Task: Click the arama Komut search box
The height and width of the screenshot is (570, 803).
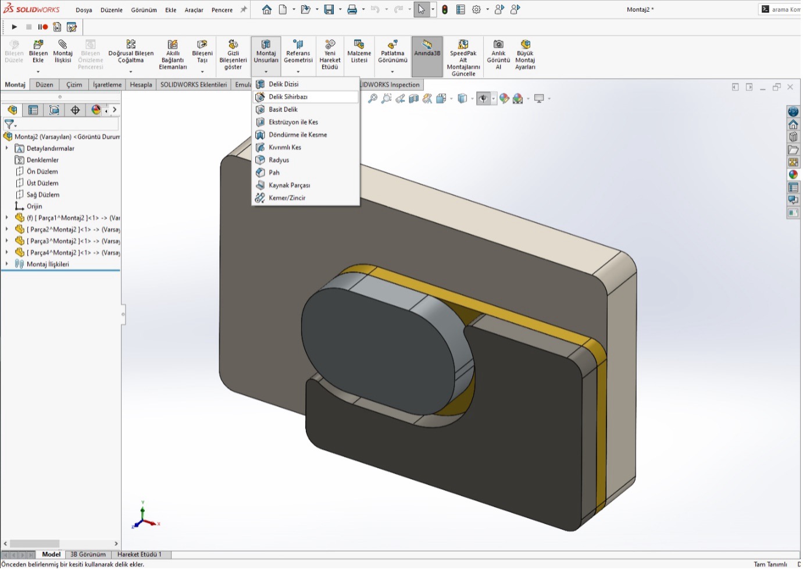Action: tap(780, 9)
